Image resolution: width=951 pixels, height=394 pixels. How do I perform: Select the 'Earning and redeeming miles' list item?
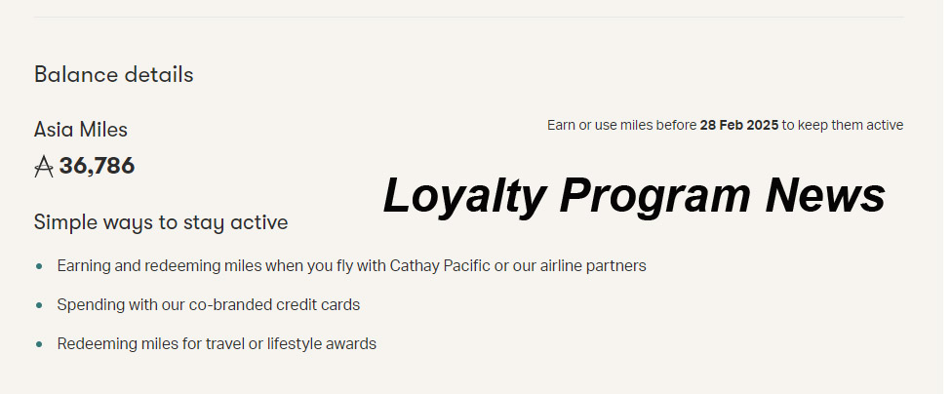[x=351, y=265]
